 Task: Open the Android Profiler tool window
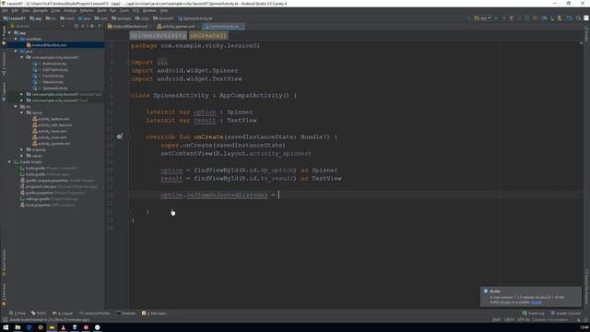tap(95, 314)
